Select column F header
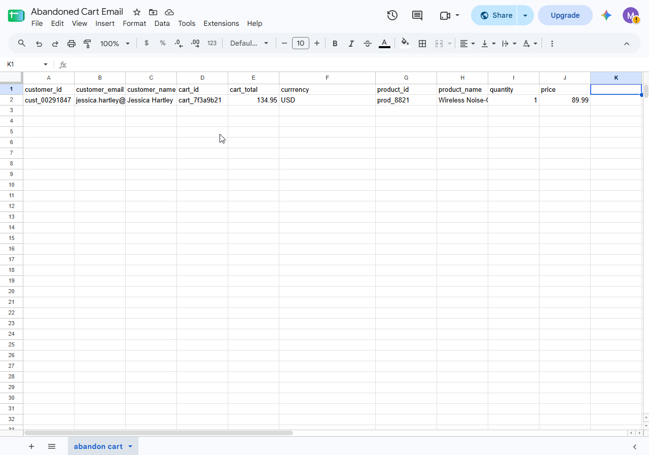 [327, 78]
